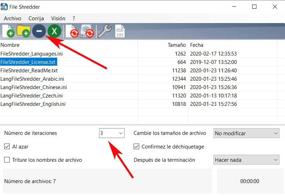Click size value 1262
285x196 pixels.
click(180, 54)
